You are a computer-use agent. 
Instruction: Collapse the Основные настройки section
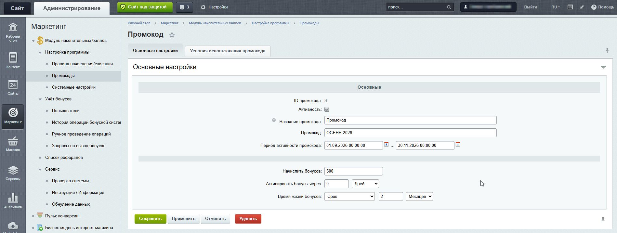tap(603, 67)
